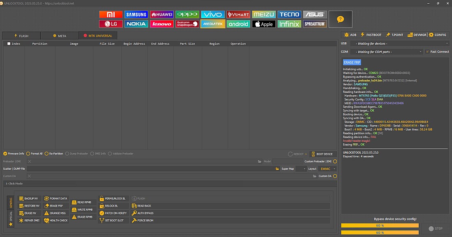
Task: Select the Meizu brand logo
Action: click(264, 14)
